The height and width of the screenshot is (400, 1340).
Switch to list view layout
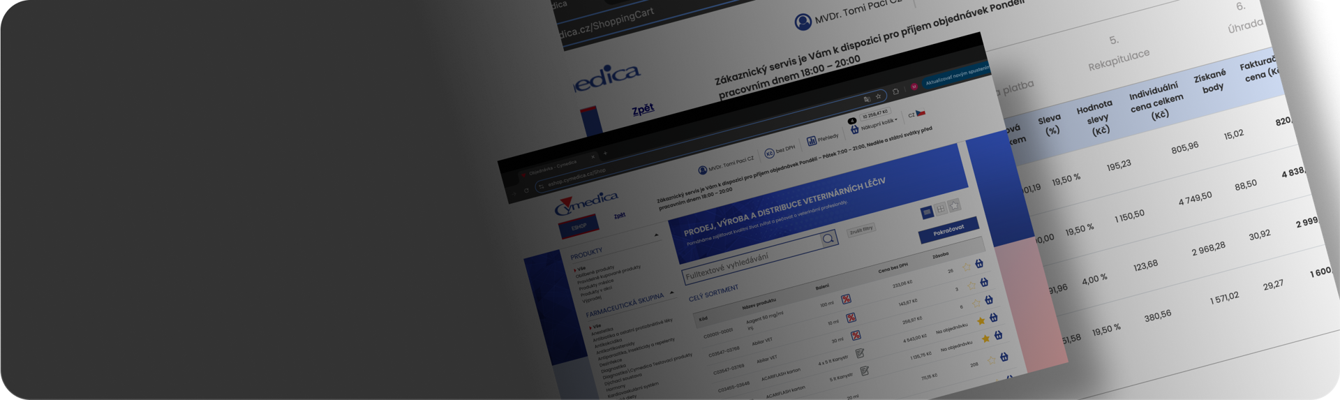pos(927,212)
